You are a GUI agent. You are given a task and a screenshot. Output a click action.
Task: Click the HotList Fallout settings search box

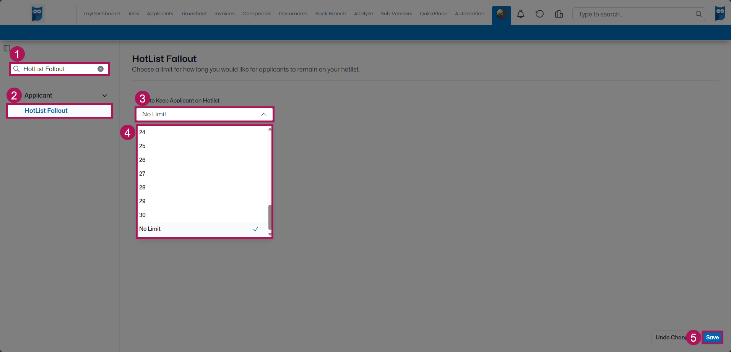pyautogui.click(x=60, y=69)
